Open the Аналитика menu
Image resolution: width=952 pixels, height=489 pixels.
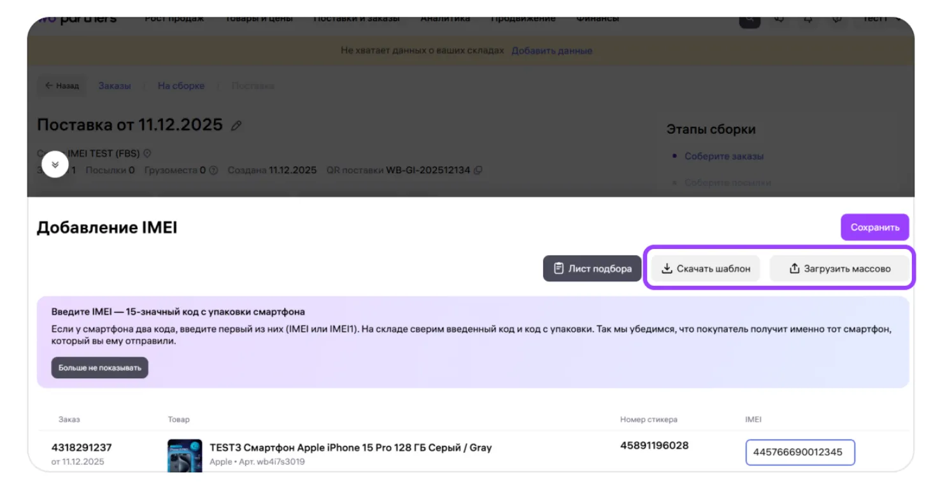(444, 19)
